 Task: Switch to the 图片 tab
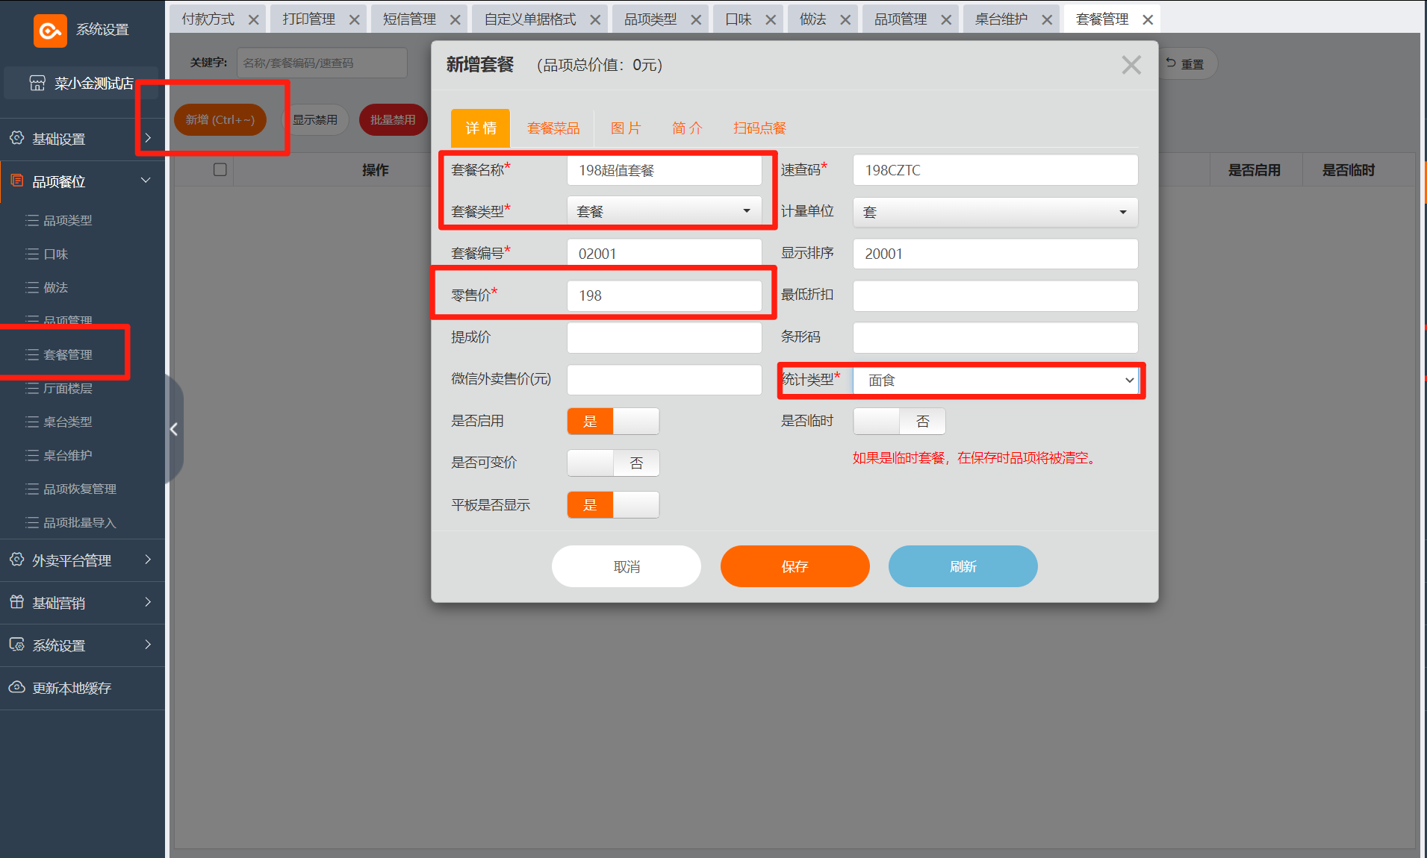pos(626,128)
